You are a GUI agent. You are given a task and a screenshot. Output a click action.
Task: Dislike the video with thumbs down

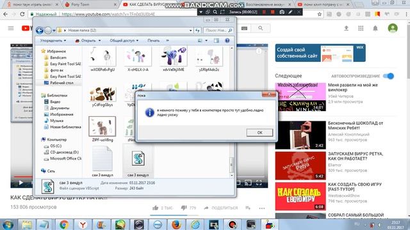click(x=184, y=208)
